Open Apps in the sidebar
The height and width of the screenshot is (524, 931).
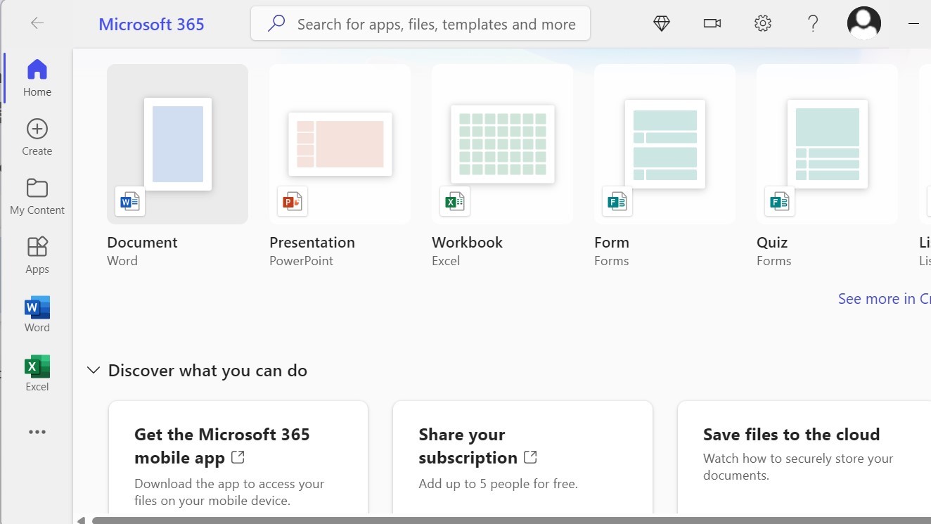(37, 255)
